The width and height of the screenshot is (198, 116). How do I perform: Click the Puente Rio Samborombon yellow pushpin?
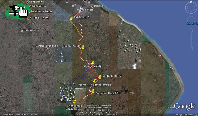pos(94,81)
